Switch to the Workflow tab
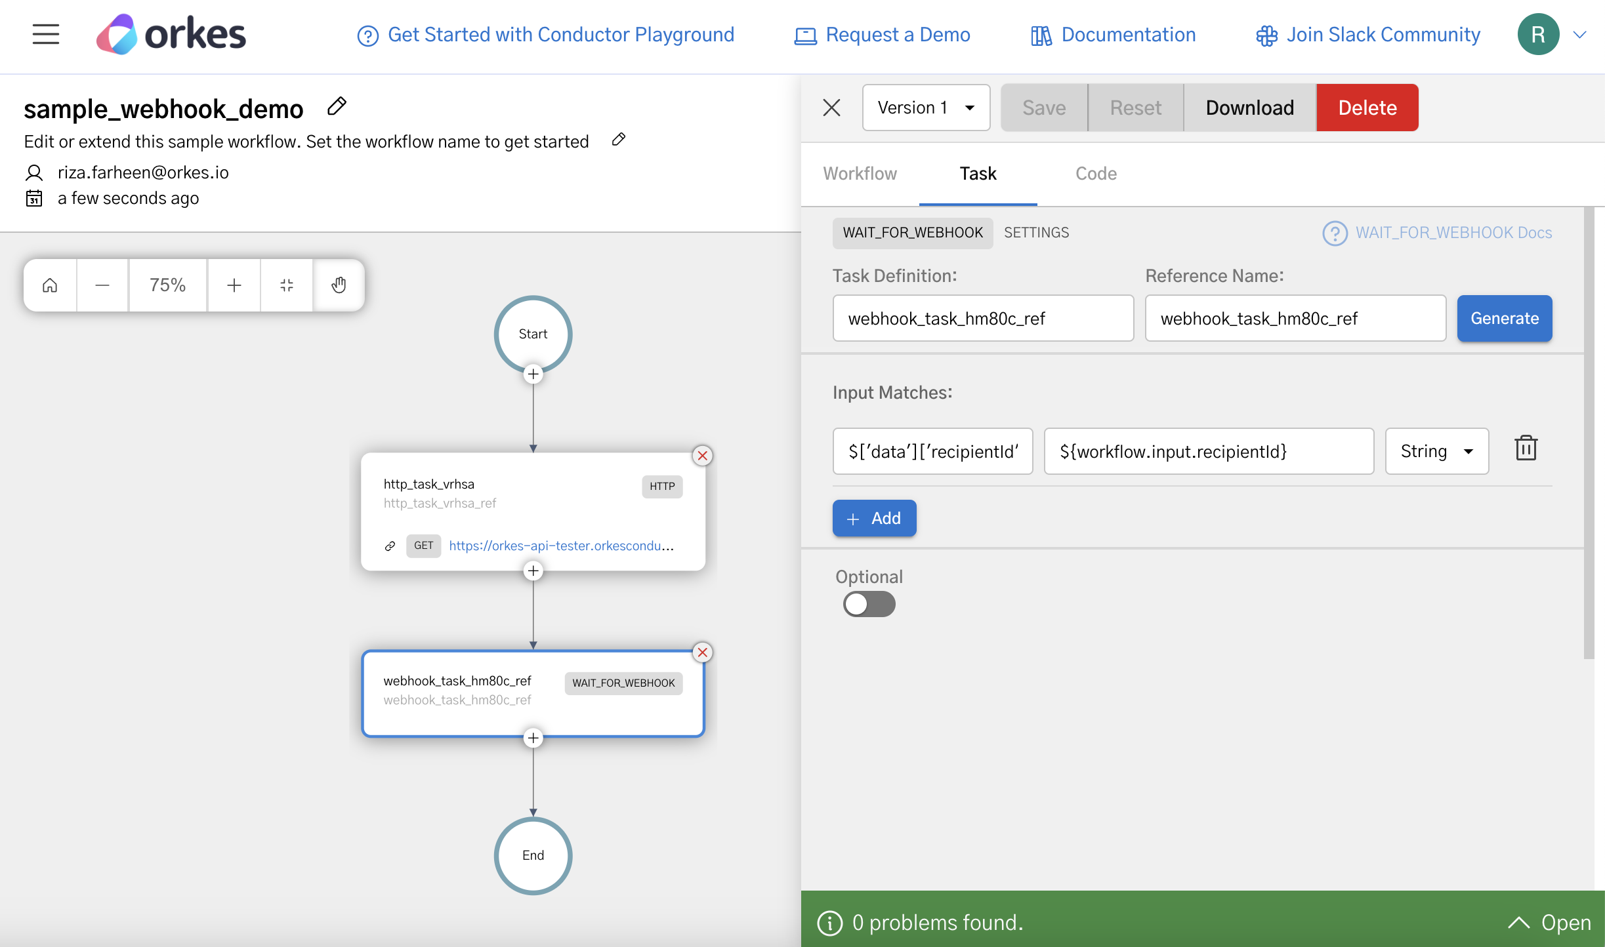1605x947 pixels. click(x=860, y=173)
